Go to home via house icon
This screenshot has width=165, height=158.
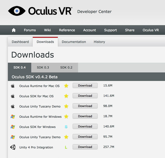click(14, 30)
